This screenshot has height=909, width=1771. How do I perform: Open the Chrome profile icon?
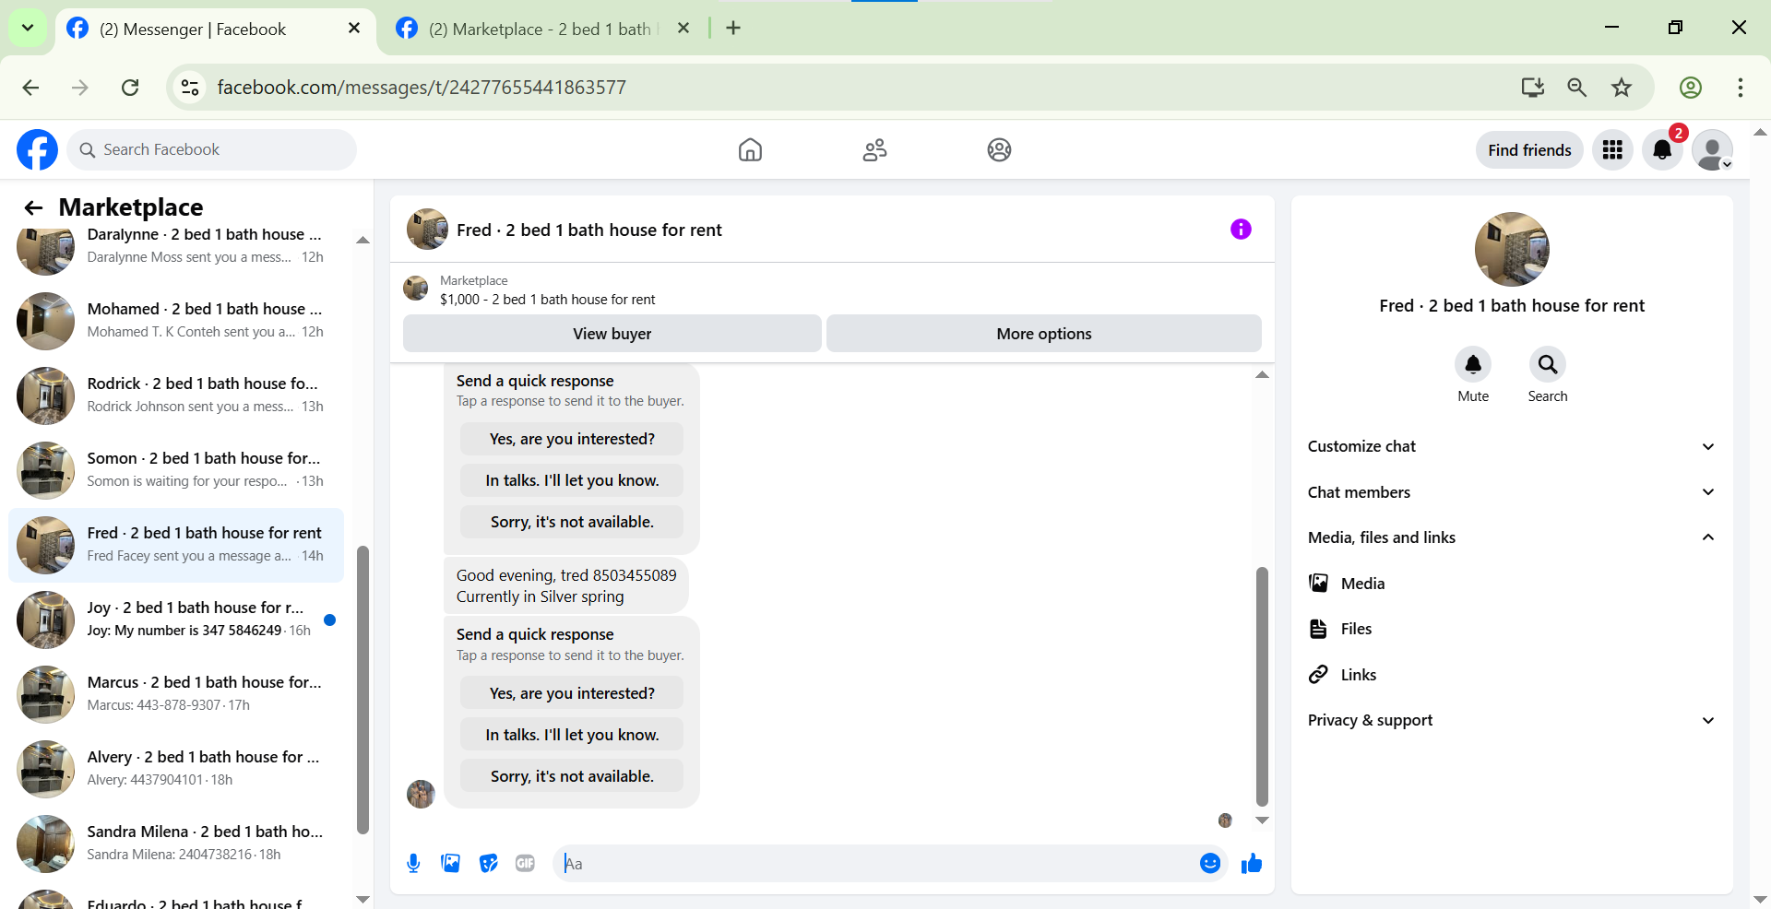(1690, 88)
